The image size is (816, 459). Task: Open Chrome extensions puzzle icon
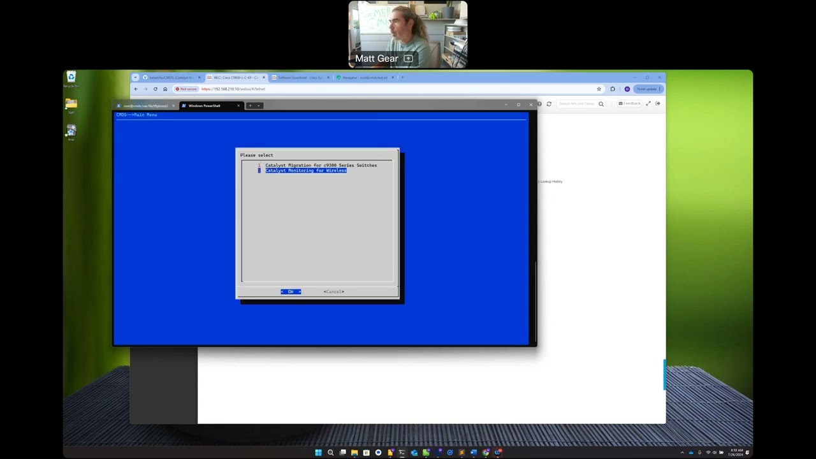[x=613, y=89]
